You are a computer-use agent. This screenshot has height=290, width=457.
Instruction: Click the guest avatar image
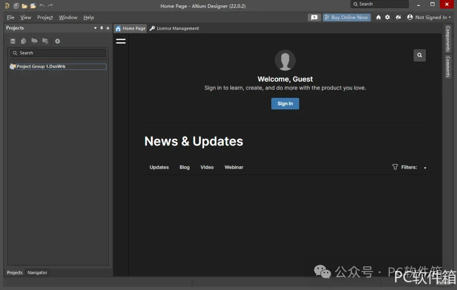pos(285,60)
